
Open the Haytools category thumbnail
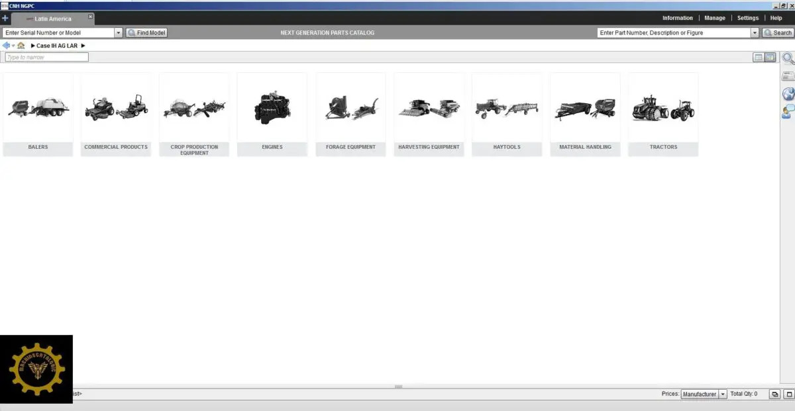pyautogui.click(x=507, y=114)
